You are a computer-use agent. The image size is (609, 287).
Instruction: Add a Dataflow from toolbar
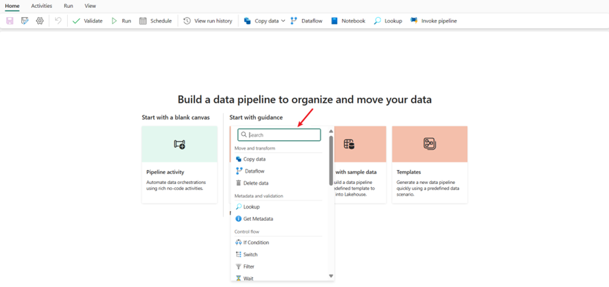(x=307, y=21)
